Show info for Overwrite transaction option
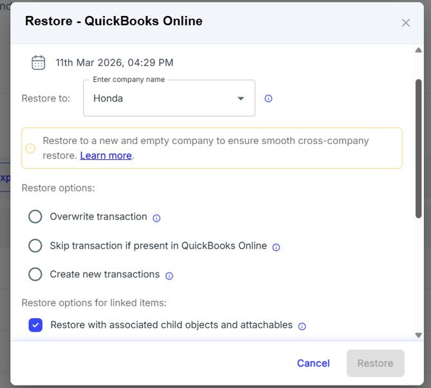The image size is (431, 388). [156, 218]
